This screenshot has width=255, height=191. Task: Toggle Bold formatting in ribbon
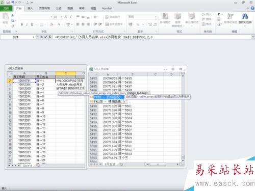coord(22,24)
